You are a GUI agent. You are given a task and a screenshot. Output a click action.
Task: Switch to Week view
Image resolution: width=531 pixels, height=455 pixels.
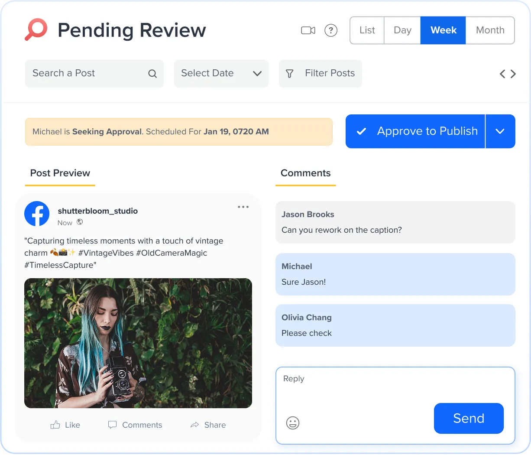point(443,30)
